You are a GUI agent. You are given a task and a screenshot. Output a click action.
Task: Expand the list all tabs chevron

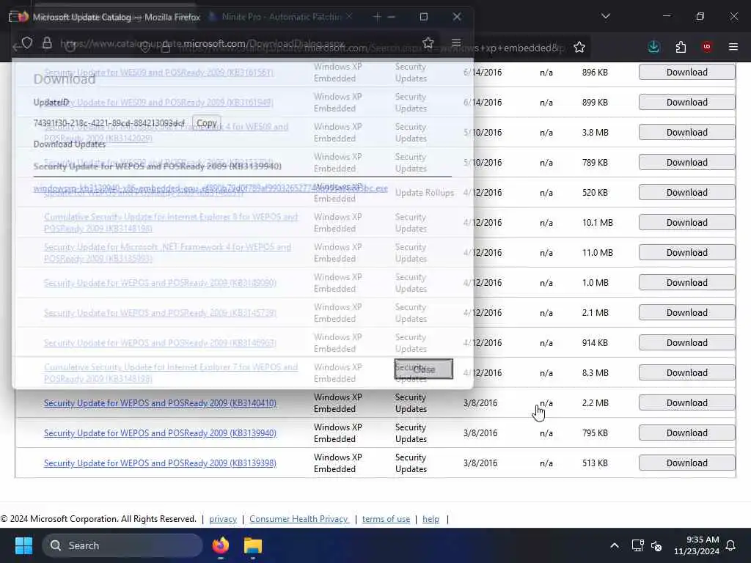[606, 16]
